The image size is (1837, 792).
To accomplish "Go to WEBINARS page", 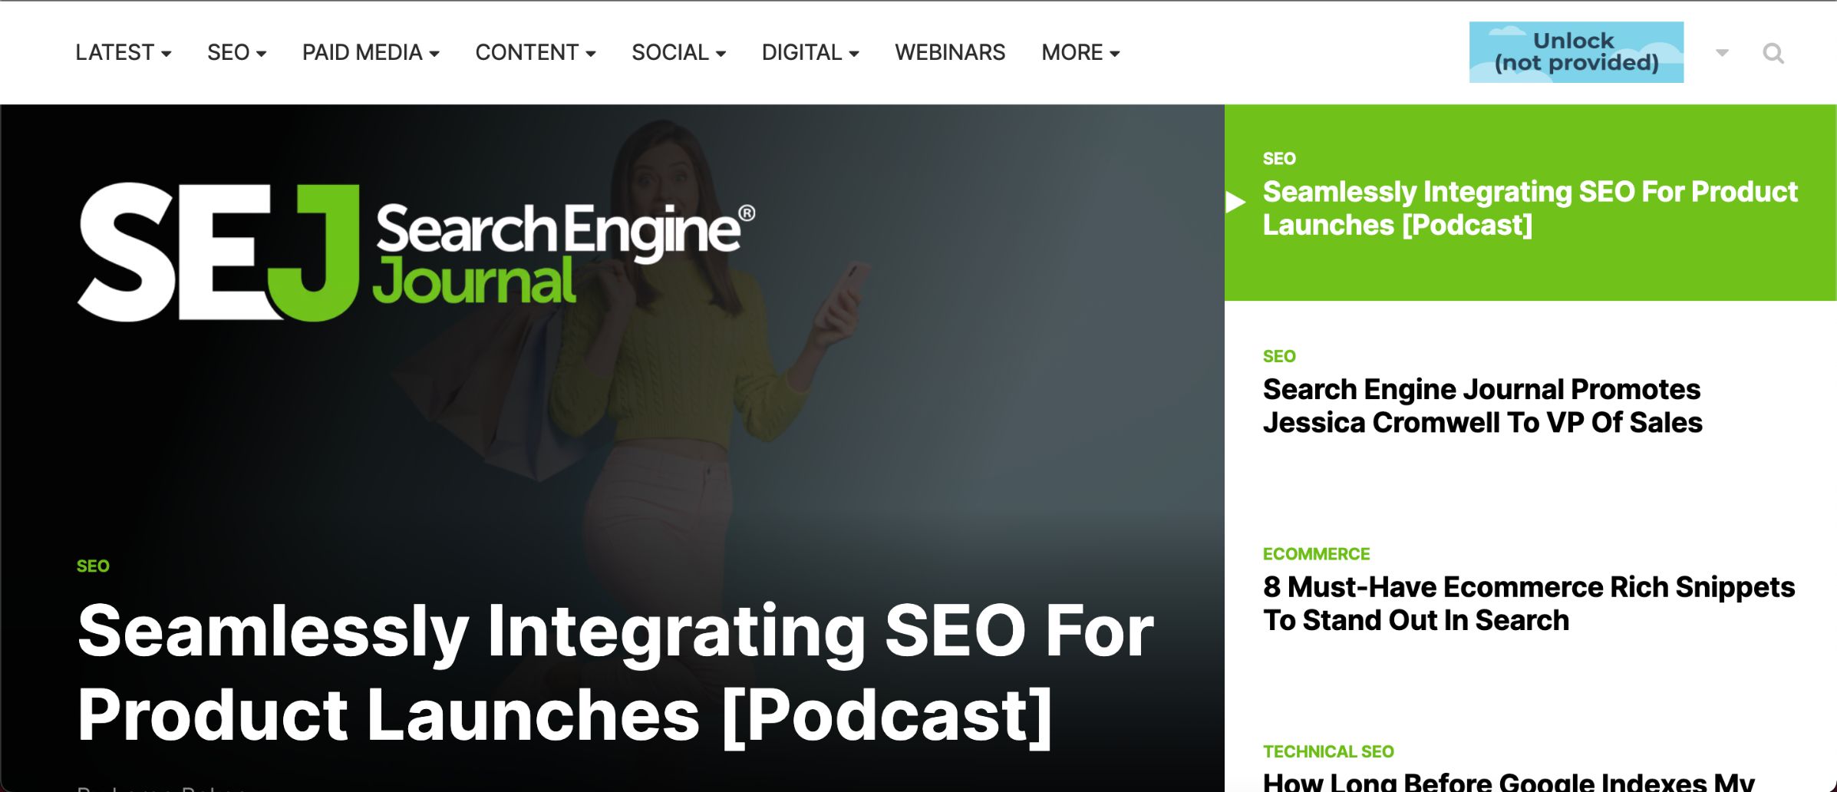I will click(x=950, y=52).
